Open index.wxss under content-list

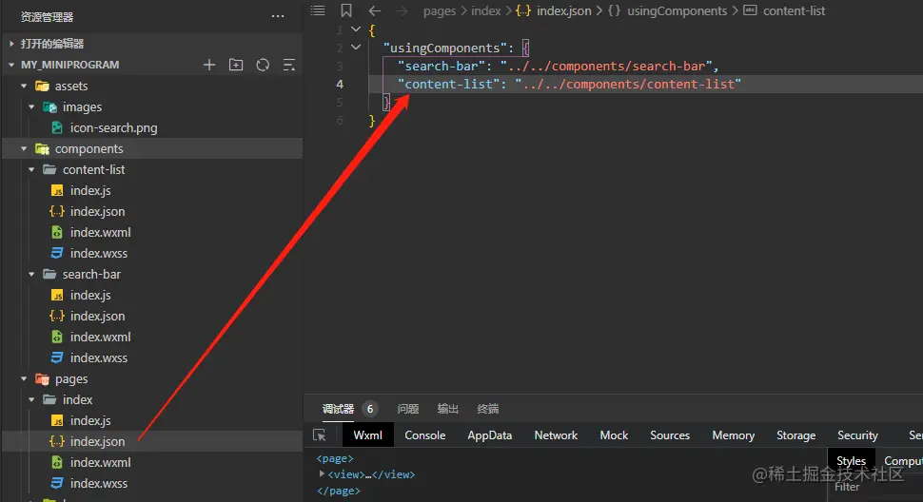point(98,253)
